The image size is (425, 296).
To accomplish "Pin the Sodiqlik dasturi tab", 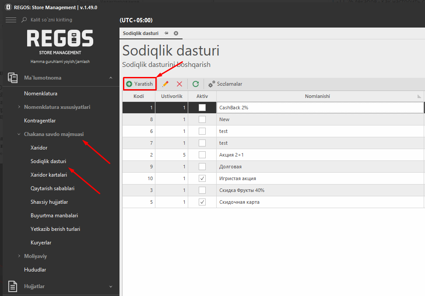I will 166,33.
